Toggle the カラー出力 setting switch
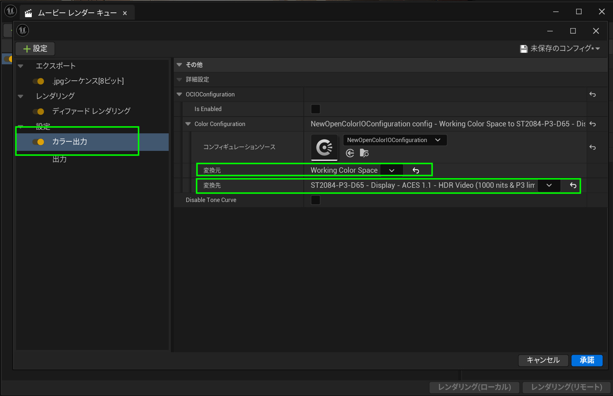The width and height of the screenshot is (613, 396). (38, 142)
